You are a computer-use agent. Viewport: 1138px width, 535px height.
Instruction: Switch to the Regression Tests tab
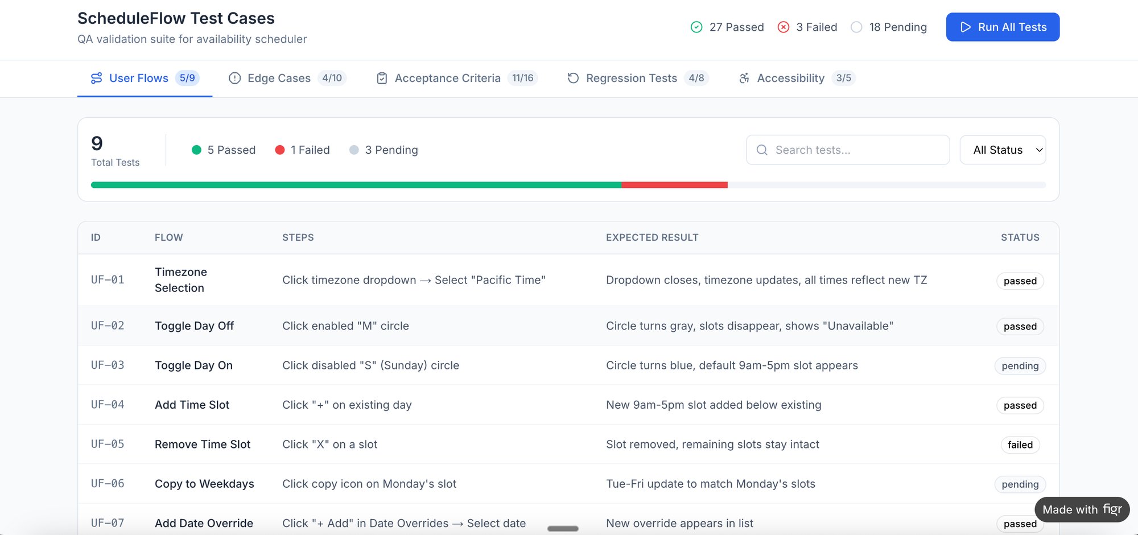[x=632, y=78]
